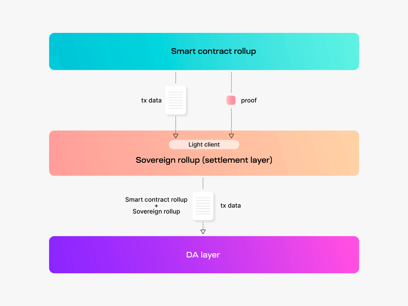Click the document icon beside upper tx data label
Image resolution: width=408 pixels, height=306 pixels.
[175, 100]
